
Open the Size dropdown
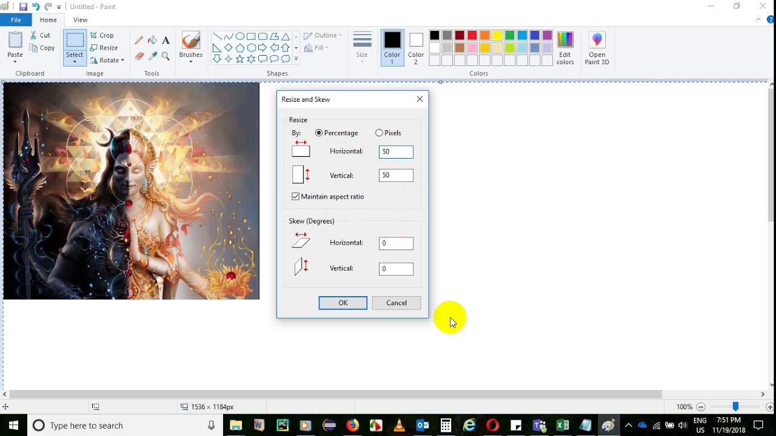click(x=362, y=48)
